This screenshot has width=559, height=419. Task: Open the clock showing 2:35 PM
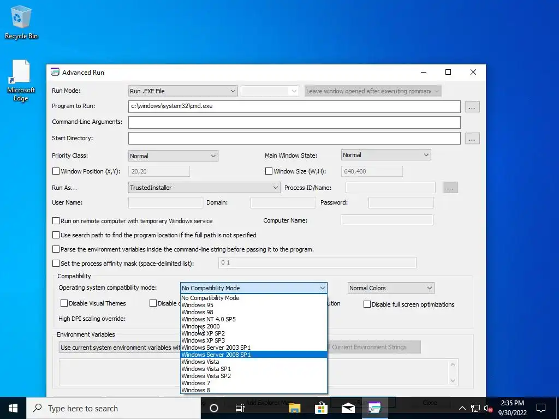pos(512,408)
